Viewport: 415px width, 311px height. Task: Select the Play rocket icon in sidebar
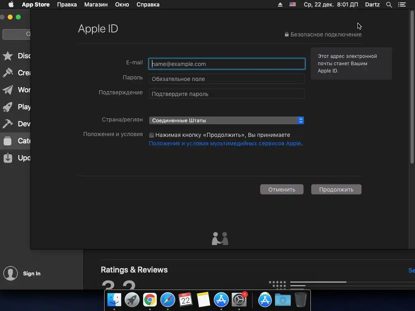point(8,107)
